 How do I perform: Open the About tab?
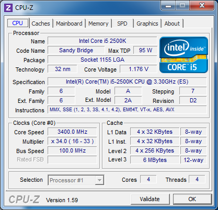click(172, 24)
